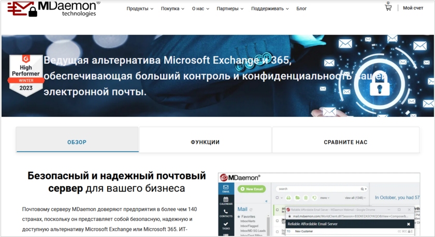Click the 'In October, you had 57' text
435x237 pixels.
397,197
